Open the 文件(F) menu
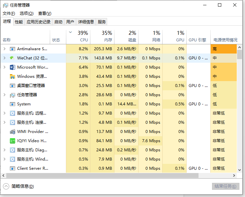Screen dimensions: 245x197 pos(9,13)
